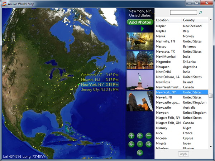Image resolution: width=215 pixels, height=161 pixels.
Task: Click the green play triangle under Add Photos
Action: (x=142, y=29)
